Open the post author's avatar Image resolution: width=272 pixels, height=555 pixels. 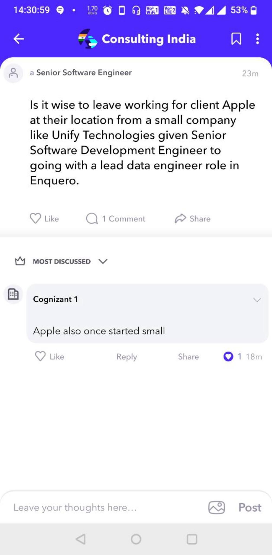tap(13, 73)
